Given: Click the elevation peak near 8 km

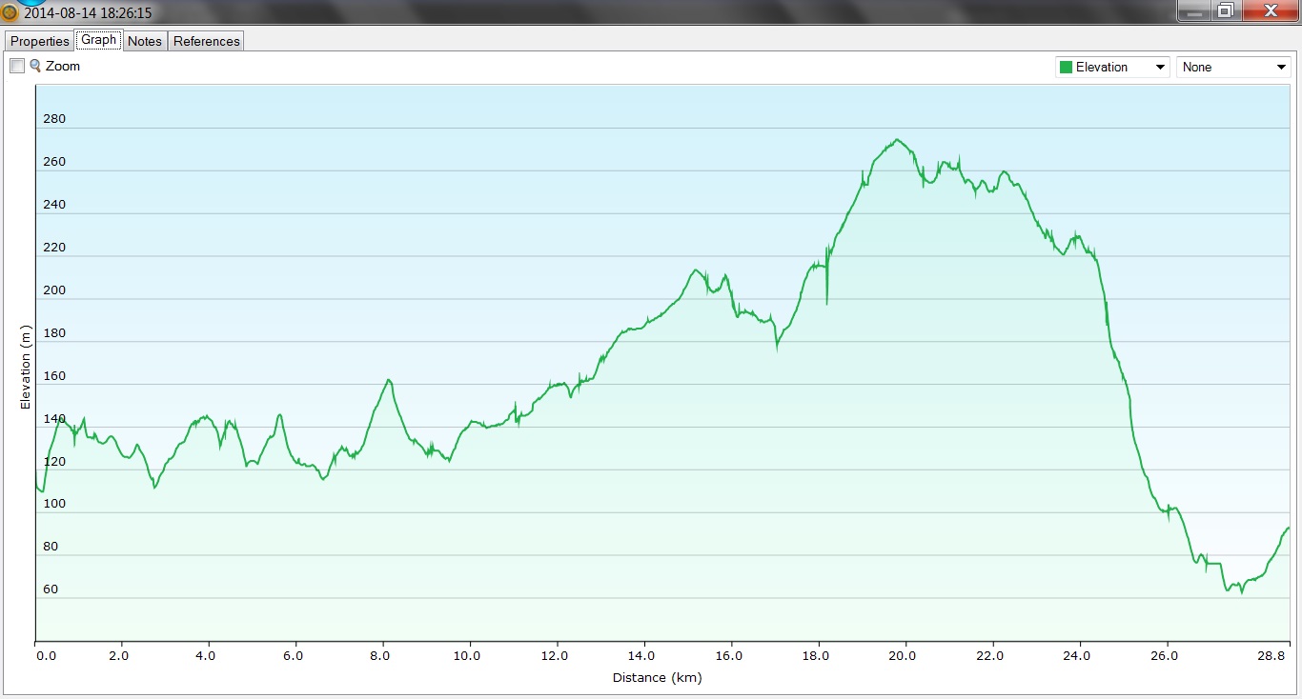Looking at the screenshot, I should 388,380.
